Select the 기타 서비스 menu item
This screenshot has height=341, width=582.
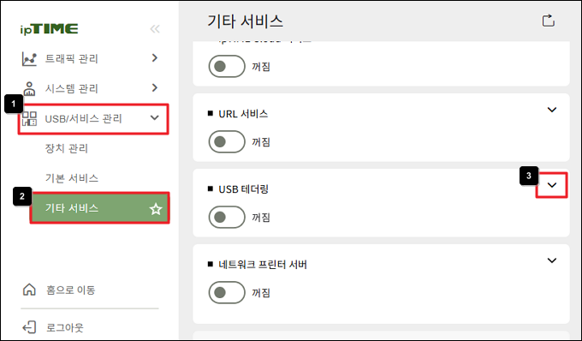tap(100, 208)
